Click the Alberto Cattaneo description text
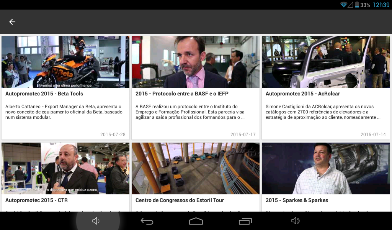This screenshot has height=230, width=392. 64,112
